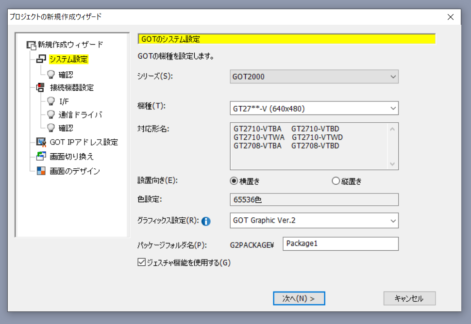Close the プロジェクトの新規作成ウィザード dialog
Screen dimensions: 471x324
(451, 17)
